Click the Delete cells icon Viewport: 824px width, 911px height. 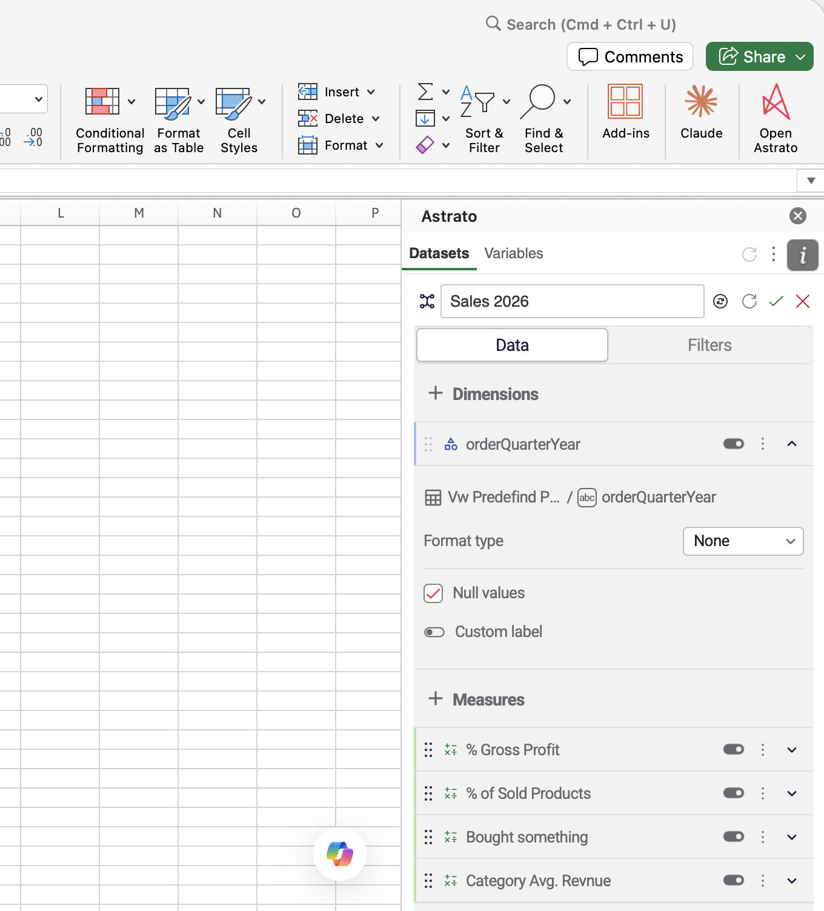click(x=308, y=118)
